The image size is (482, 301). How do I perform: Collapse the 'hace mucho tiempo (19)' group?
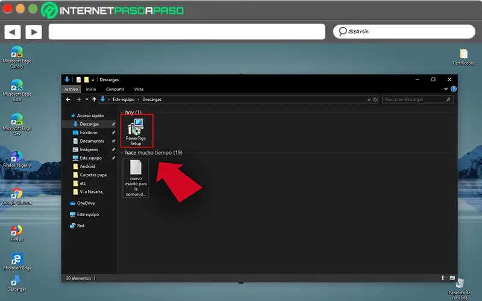point(122,153)
